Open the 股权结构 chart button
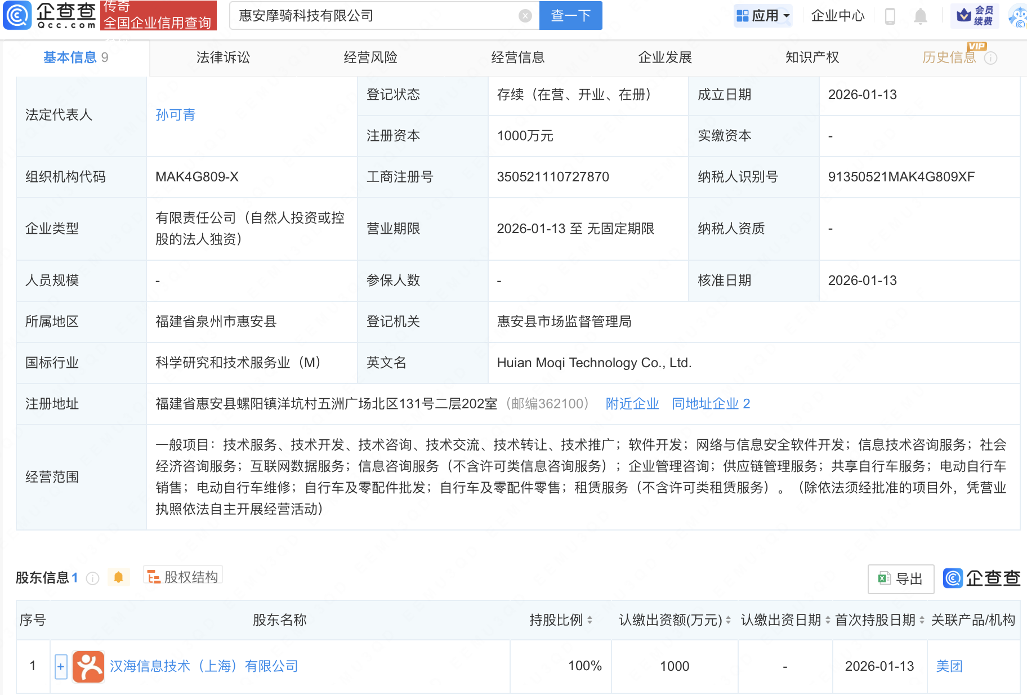1027x695 pixels. coord(183,577)
